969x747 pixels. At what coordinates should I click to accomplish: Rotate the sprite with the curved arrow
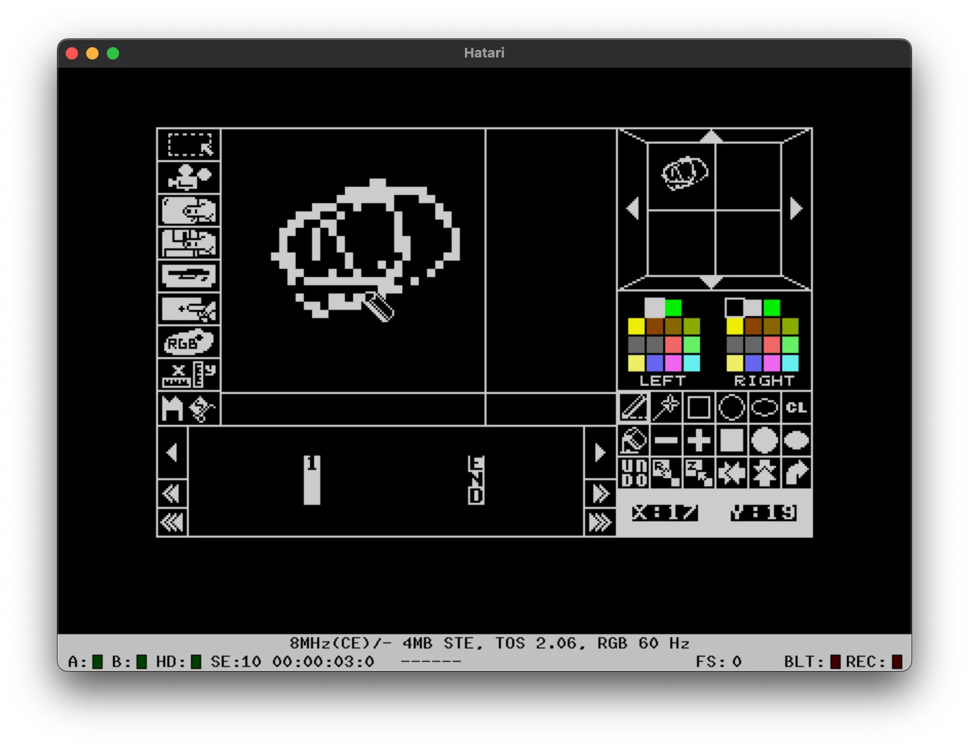(x=797, y=473)
